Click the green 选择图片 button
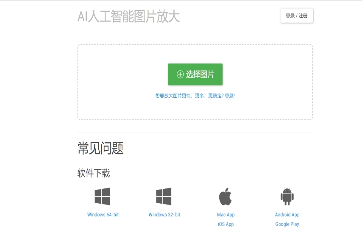The width and height of the screenshot is (362, 238). (195, 74)
